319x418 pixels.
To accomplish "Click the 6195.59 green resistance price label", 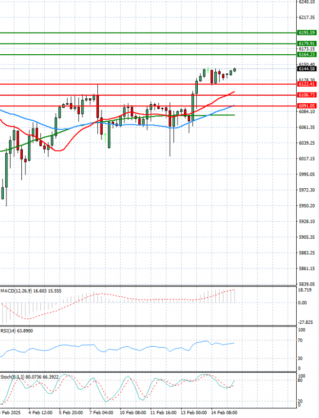I will tap(307, 33).
